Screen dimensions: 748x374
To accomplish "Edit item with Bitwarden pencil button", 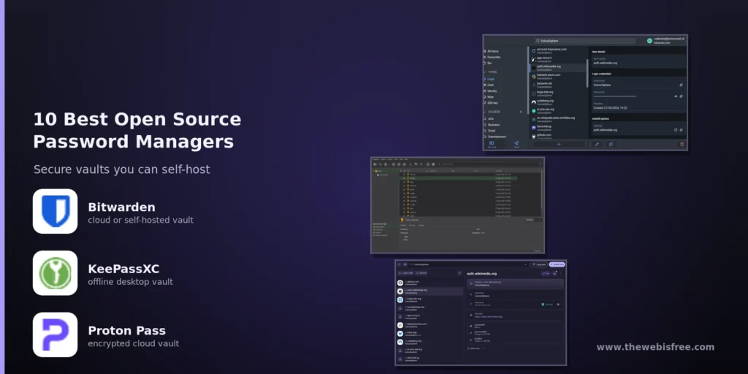I will (597, 144).
